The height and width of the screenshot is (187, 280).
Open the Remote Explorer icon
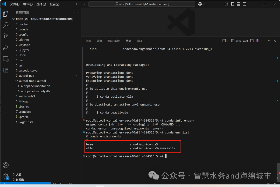[6, 59]
